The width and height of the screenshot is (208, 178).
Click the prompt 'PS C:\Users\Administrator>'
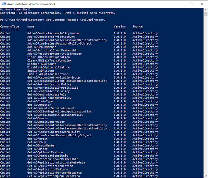coord(22,20)
